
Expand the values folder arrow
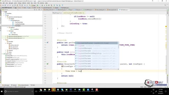click(6, 52)
